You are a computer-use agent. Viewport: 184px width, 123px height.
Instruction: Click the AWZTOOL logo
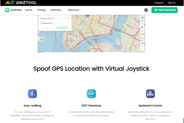21,3
